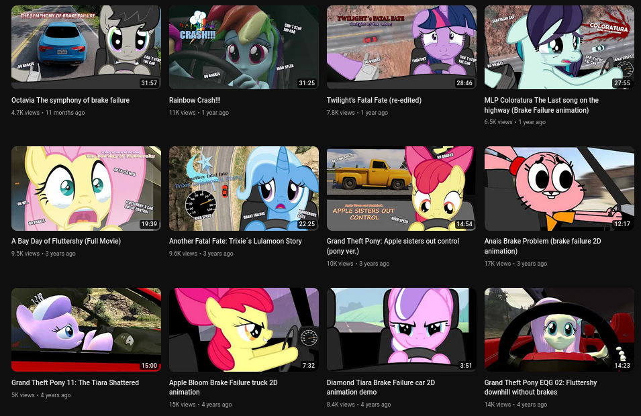Click the 'A Bay Day of Fluttershy' title
The width and height of the screenshot is (641, 416).
point(66,241)
